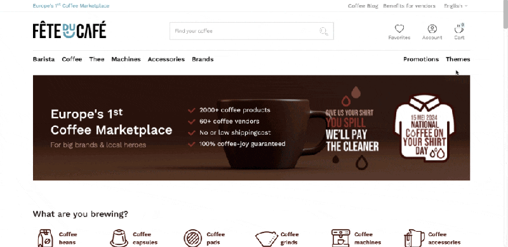The image size is (508, 247).
Task: Go to the Promotions page
Action: [421, 59]
